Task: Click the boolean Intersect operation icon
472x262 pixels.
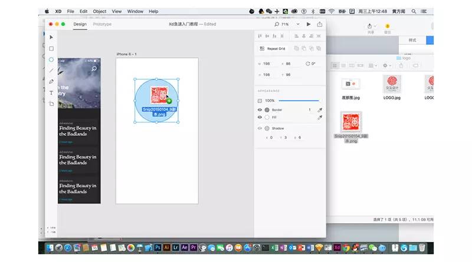Action: 312,48
